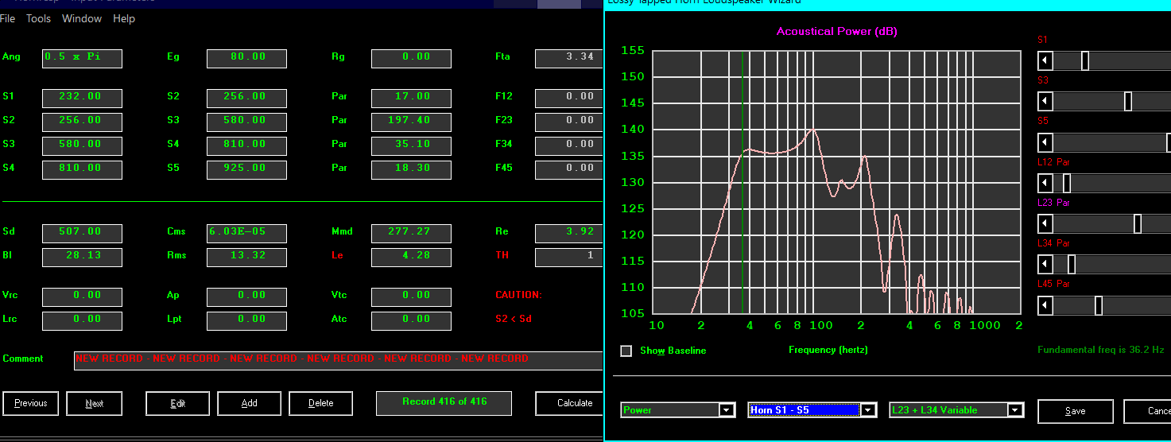Screen dimensions: 1171x442
Task: Click the L23 slider left arrow
Action: click(x=1045, y=223)
